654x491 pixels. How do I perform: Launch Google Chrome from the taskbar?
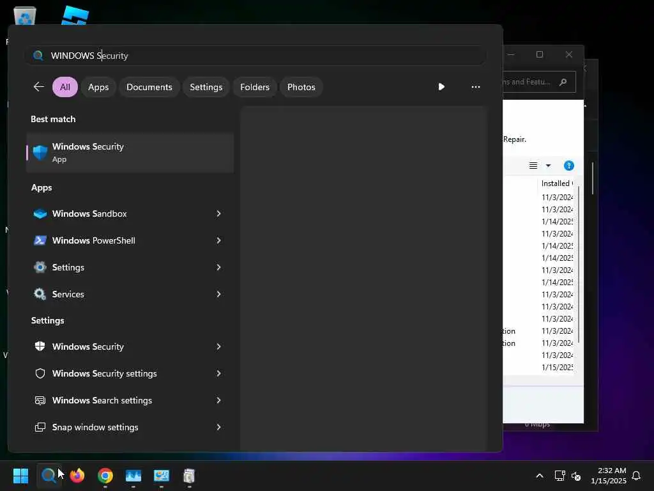point(105,476)
